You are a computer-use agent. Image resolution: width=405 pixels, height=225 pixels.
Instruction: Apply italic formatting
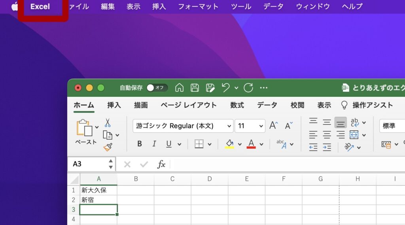pyautogui.click(x=154, y=144)
